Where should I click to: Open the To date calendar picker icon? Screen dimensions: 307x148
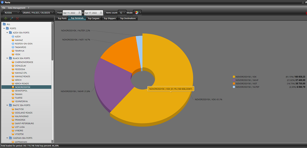(x=101, y=13)
